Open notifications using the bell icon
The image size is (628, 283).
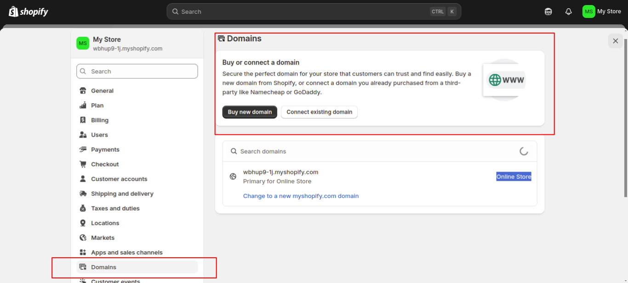568,11
